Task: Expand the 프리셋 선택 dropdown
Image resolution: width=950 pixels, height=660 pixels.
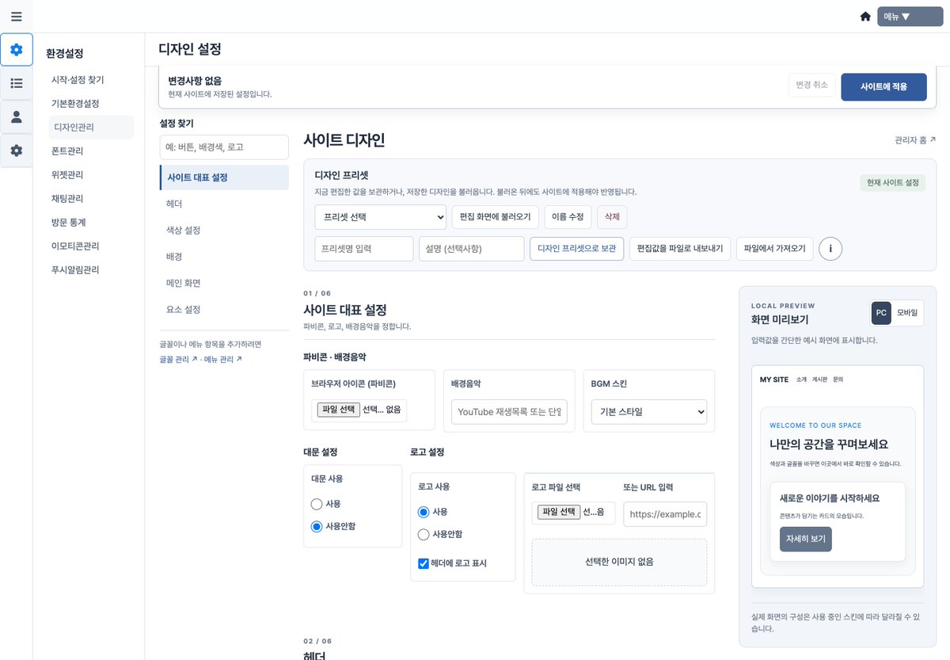Action: click(381, 216)
